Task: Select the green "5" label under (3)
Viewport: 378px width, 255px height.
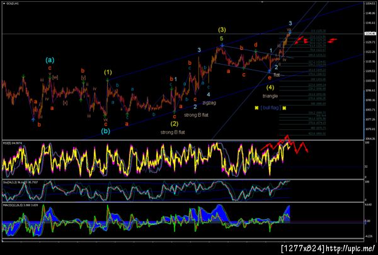Action: click(221, 38)
